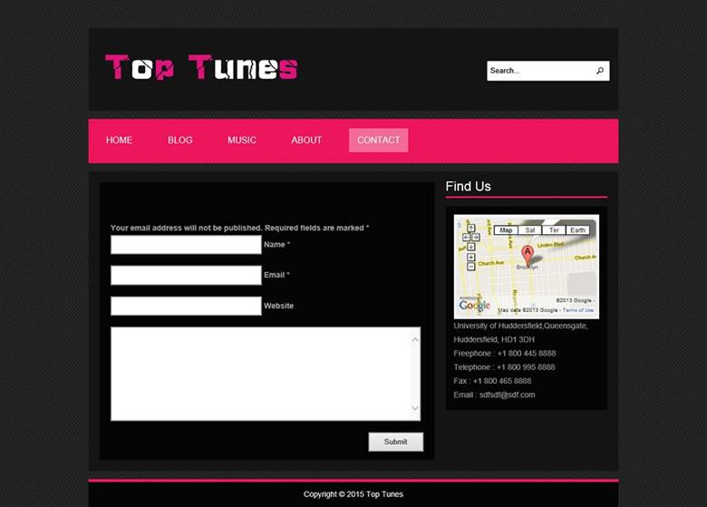Click the Top Tunes logo
The width and height of the screenshot is (707, 507).
coord(201,68)
